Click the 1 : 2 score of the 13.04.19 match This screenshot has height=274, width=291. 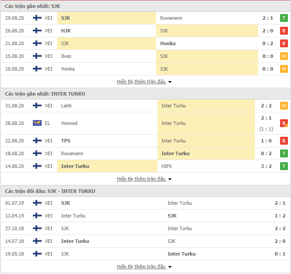(280, 216)
